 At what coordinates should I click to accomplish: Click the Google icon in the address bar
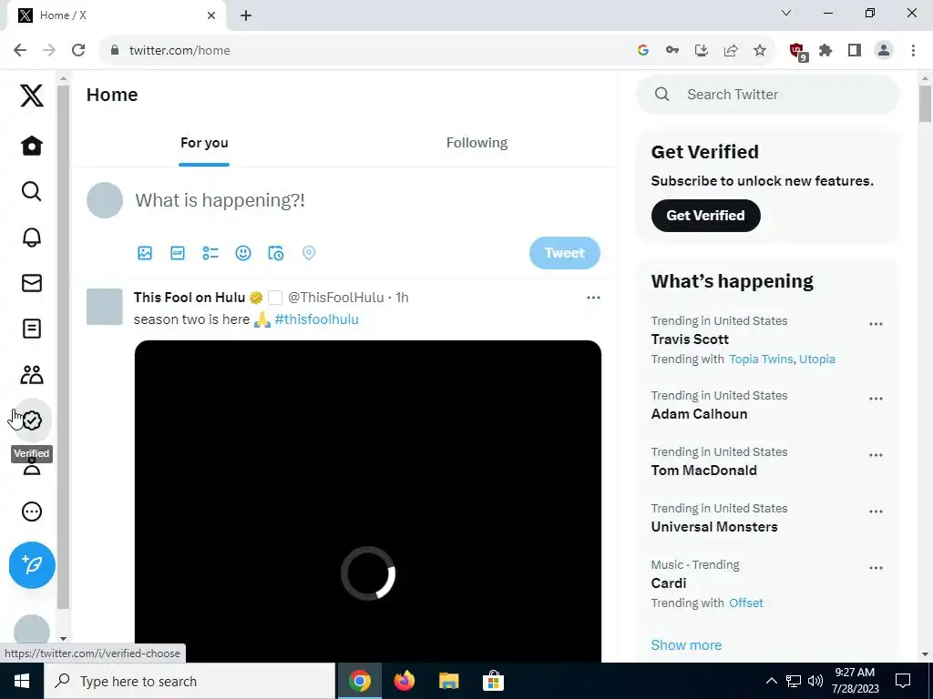pyautogui.click(x=642, y=51)
